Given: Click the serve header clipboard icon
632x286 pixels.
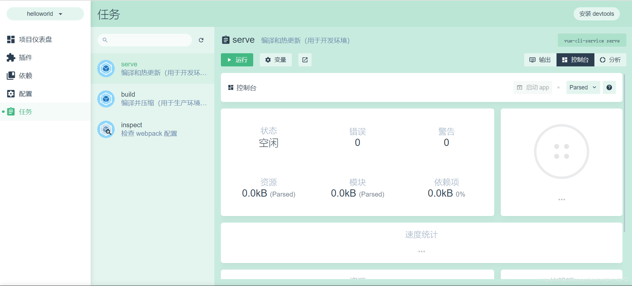Looking at the screenshot, I should point(226,40).
